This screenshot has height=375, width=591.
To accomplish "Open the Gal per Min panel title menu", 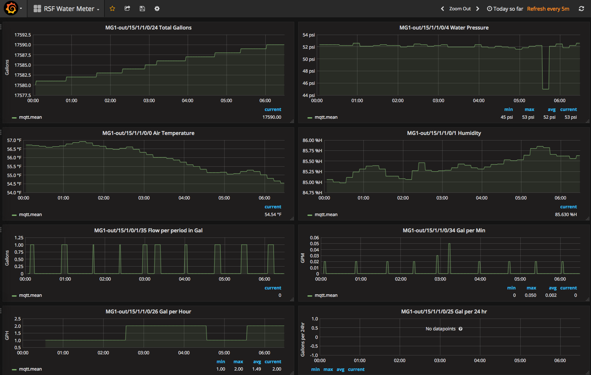I will pyautogui.click(x=444, y=230).
